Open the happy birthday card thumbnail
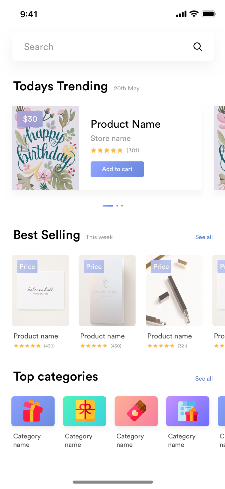 pyautogui.click(x=46, y=148)
